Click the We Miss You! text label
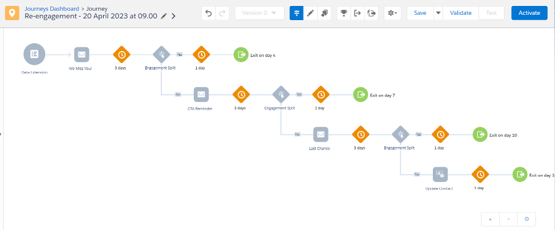 (x=81, y=68)
